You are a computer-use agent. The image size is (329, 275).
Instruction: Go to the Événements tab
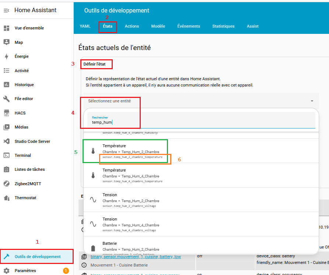pyautogui.click(x=189, y=27)
